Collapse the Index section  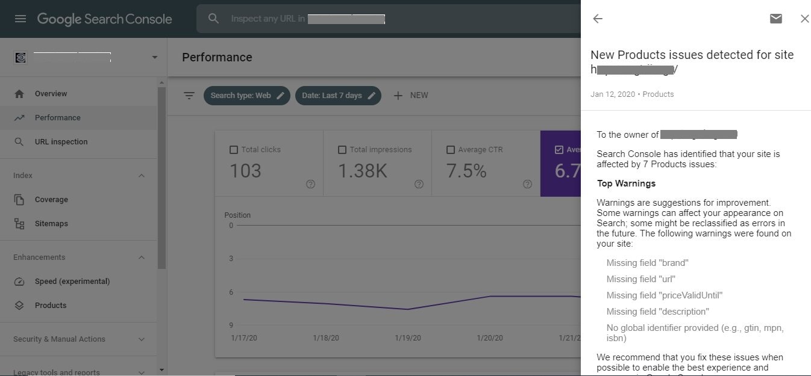142,176
